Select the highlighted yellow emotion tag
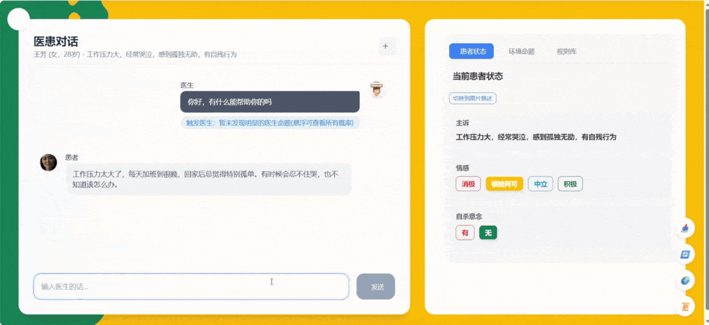Screen dimensions: 709x325 (x=504, y=184)
